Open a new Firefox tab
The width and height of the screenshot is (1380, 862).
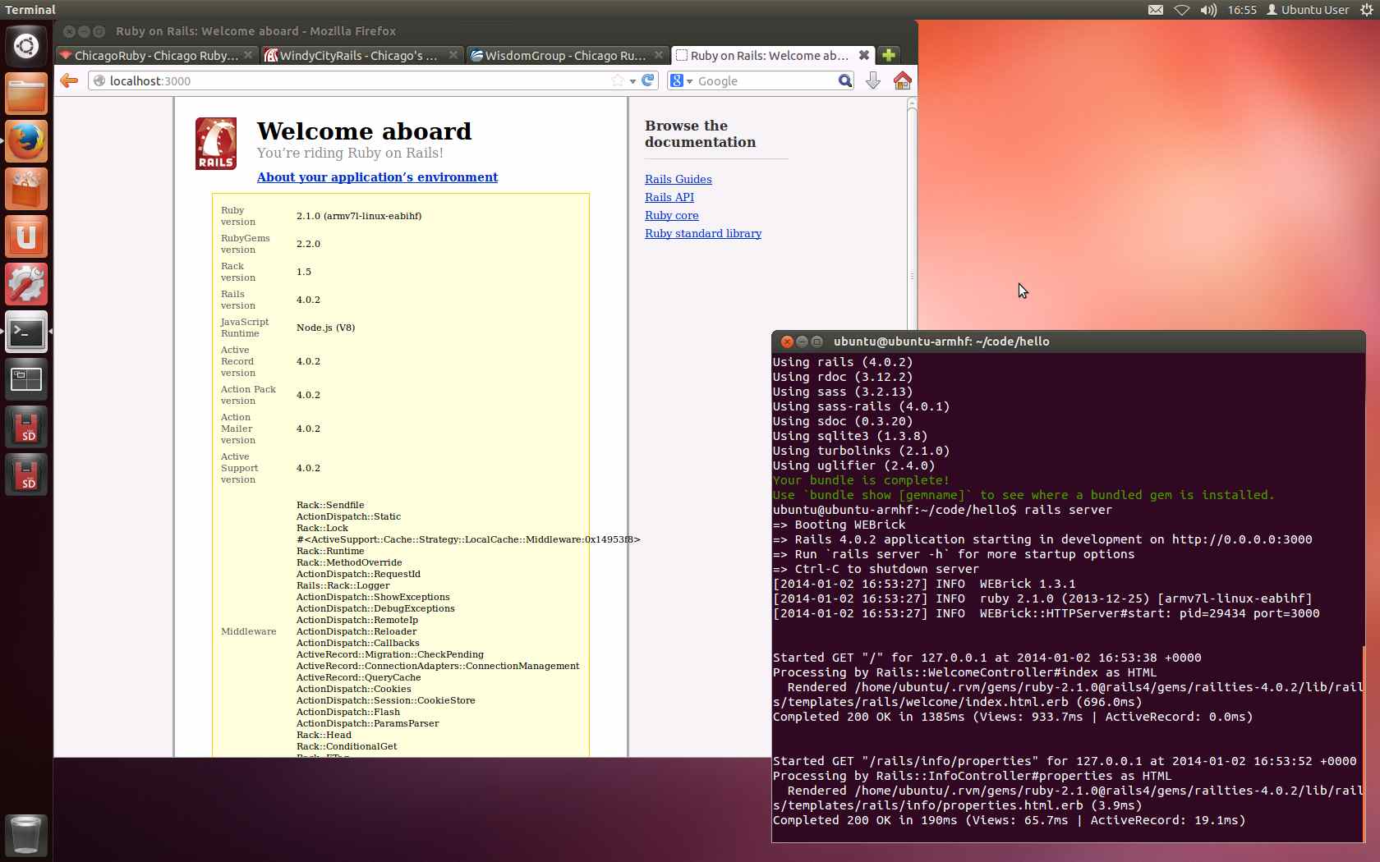coord(888,55)
